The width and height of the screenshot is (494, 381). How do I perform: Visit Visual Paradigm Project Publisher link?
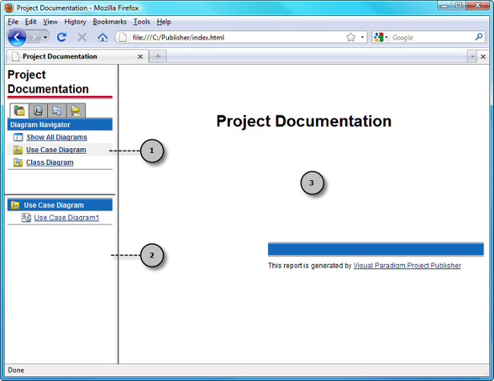[407, 265]
